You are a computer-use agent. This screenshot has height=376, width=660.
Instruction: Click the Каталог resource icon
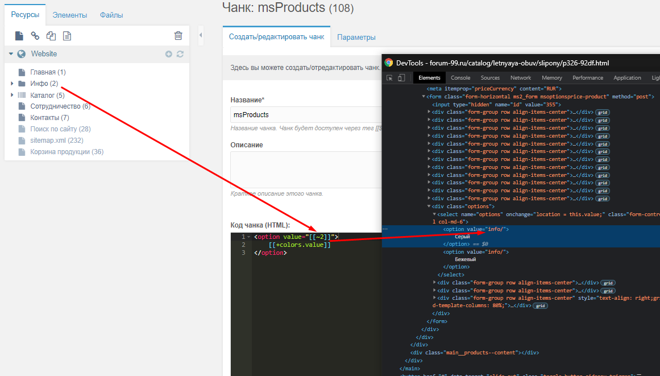point(22,95)
